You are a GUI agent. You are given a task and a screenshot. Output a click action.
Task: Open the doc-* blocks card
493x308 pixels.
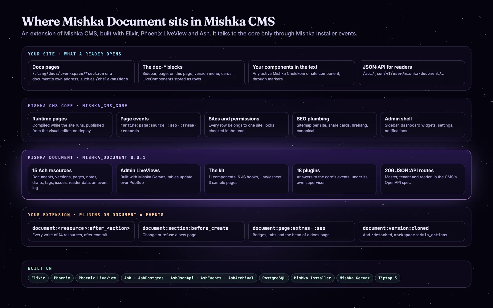(x=191, y=73)
